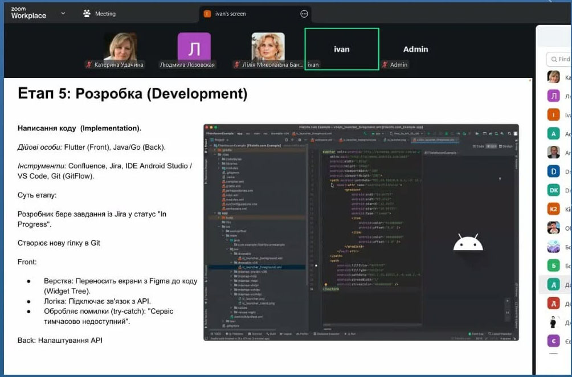Screen dimensions: 572x377
Task: Open the Zoom Workplace dropdown chevron
Action: click(63, 13)
